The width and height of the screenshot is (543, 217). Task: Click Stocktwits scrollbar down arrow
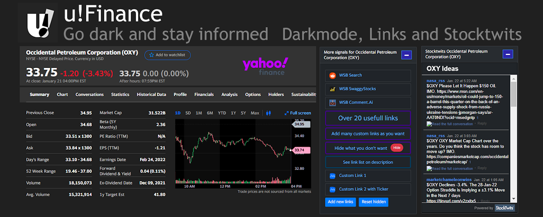[x=514, y=198]
